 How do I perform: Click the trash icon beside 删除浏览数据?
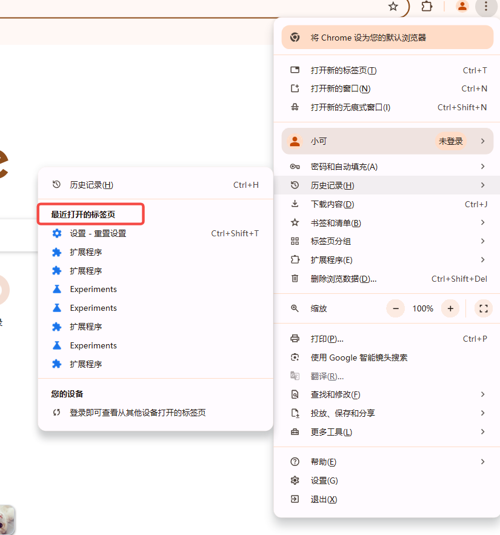(x=295, y=279)
